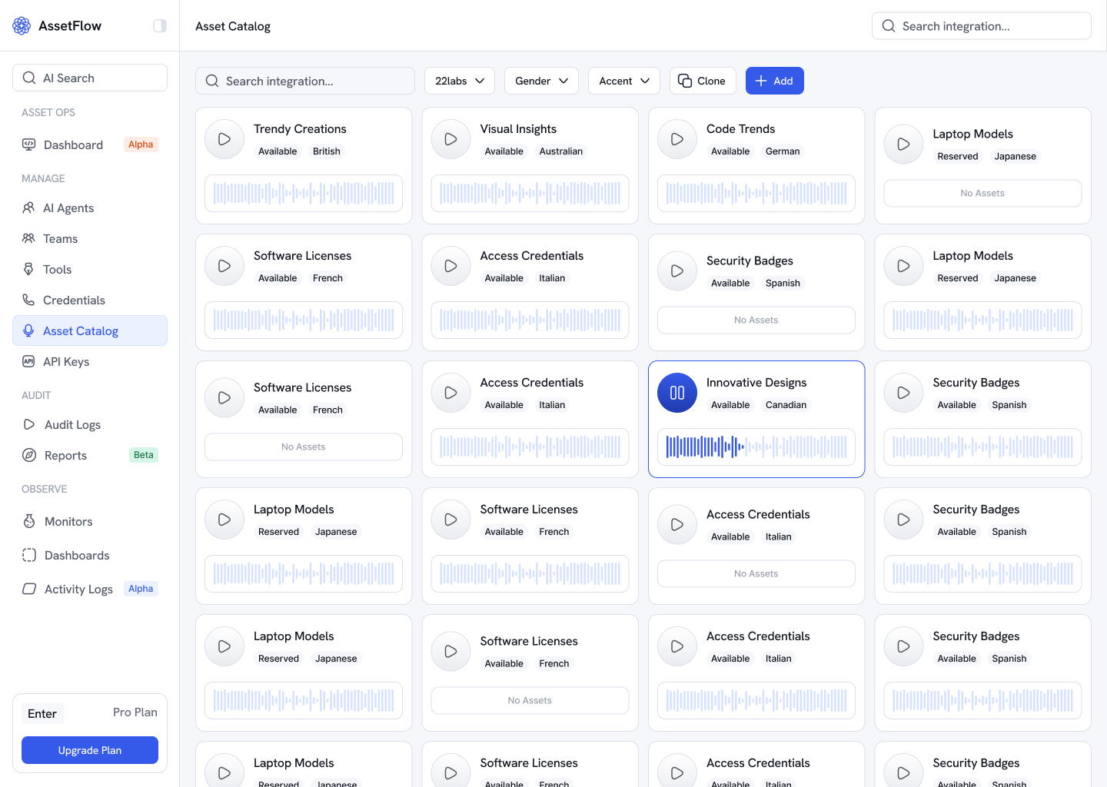Seek within the Innovative Designs waveform

(756, 447)
